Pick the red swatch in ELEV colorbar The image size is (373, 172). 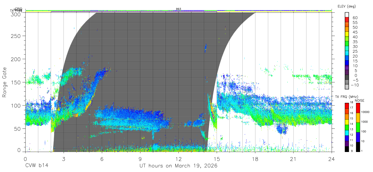(347, 19)
